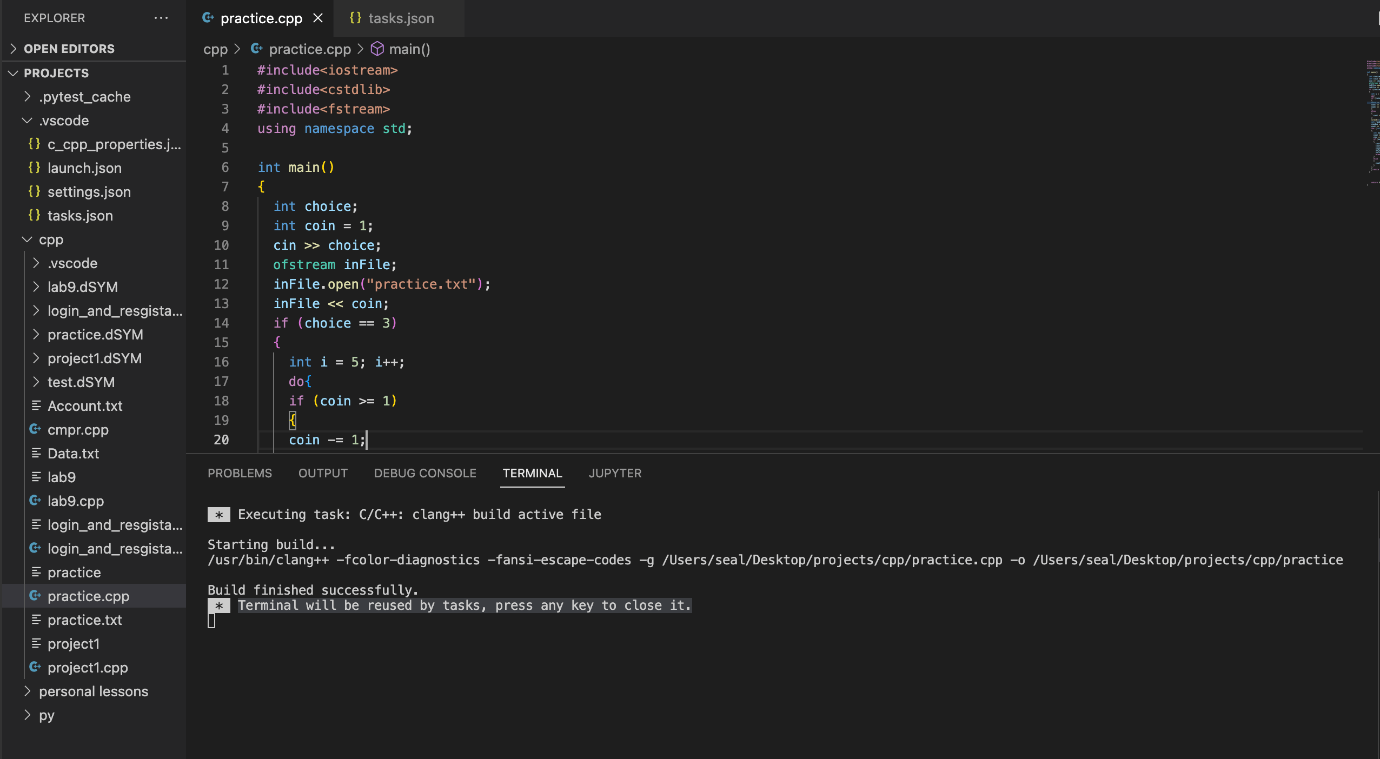
Task: Click the C++ icon next to cmpr.cpp
Action: click(35, 429)
